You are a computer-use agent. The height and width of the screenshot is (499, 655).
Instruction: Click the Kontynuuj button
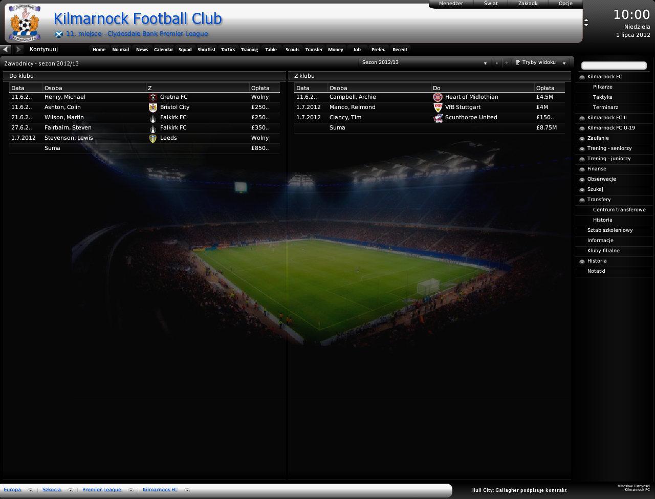click(43, 49)
